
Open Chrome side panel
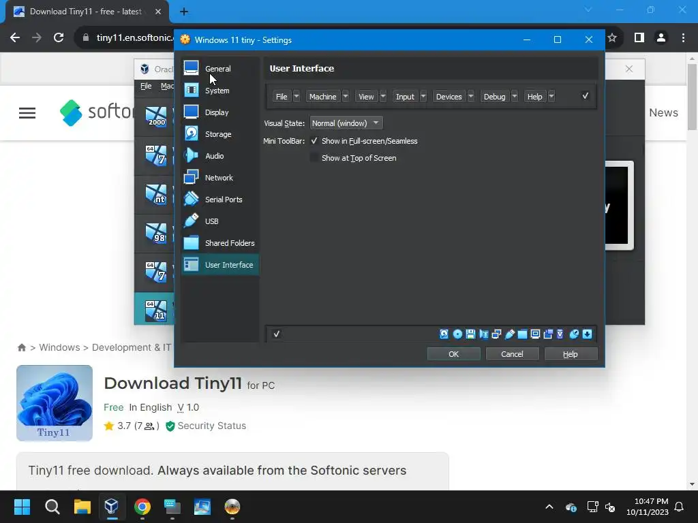point(639,38)
